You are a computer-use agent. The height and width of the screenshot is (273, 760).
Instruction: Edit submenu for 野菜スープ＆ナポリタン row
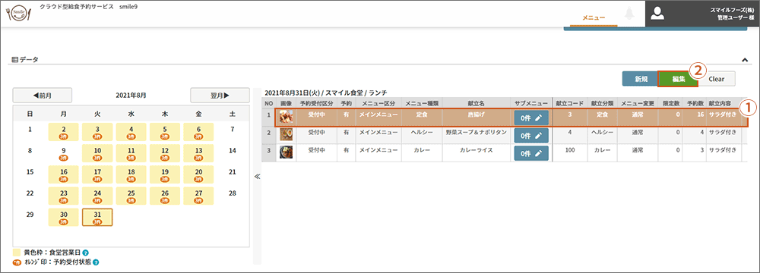coord(531,136)
